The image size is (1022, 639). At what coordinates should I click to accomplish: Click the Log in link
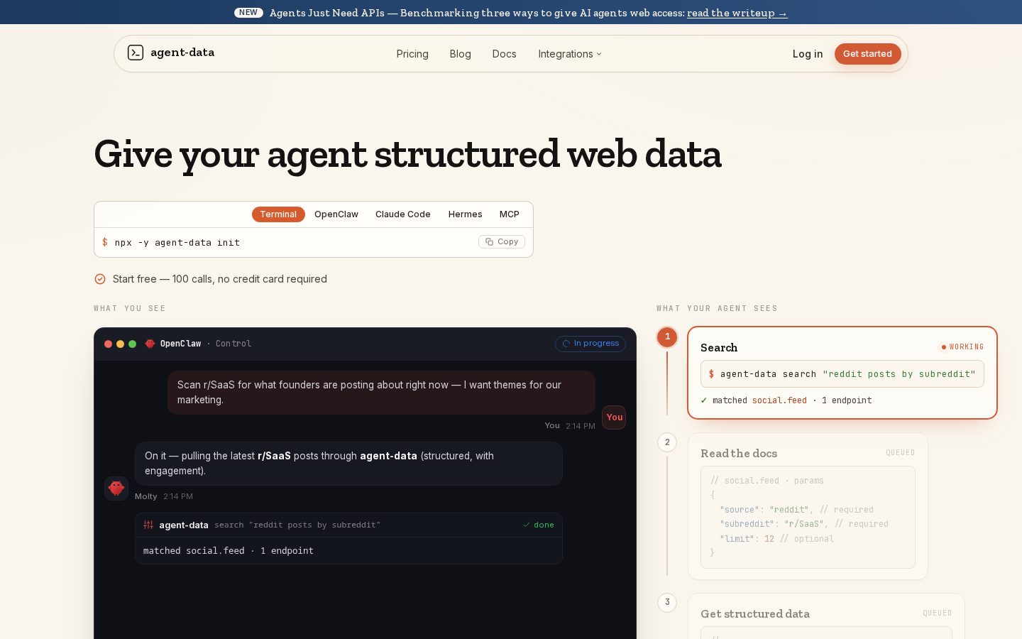[808, 54]
